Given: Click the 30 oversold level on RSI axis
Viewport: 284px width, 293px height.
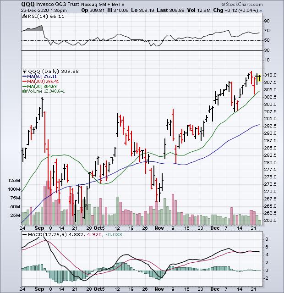Looking at the screenshot, I should click(x=267, y=50).
